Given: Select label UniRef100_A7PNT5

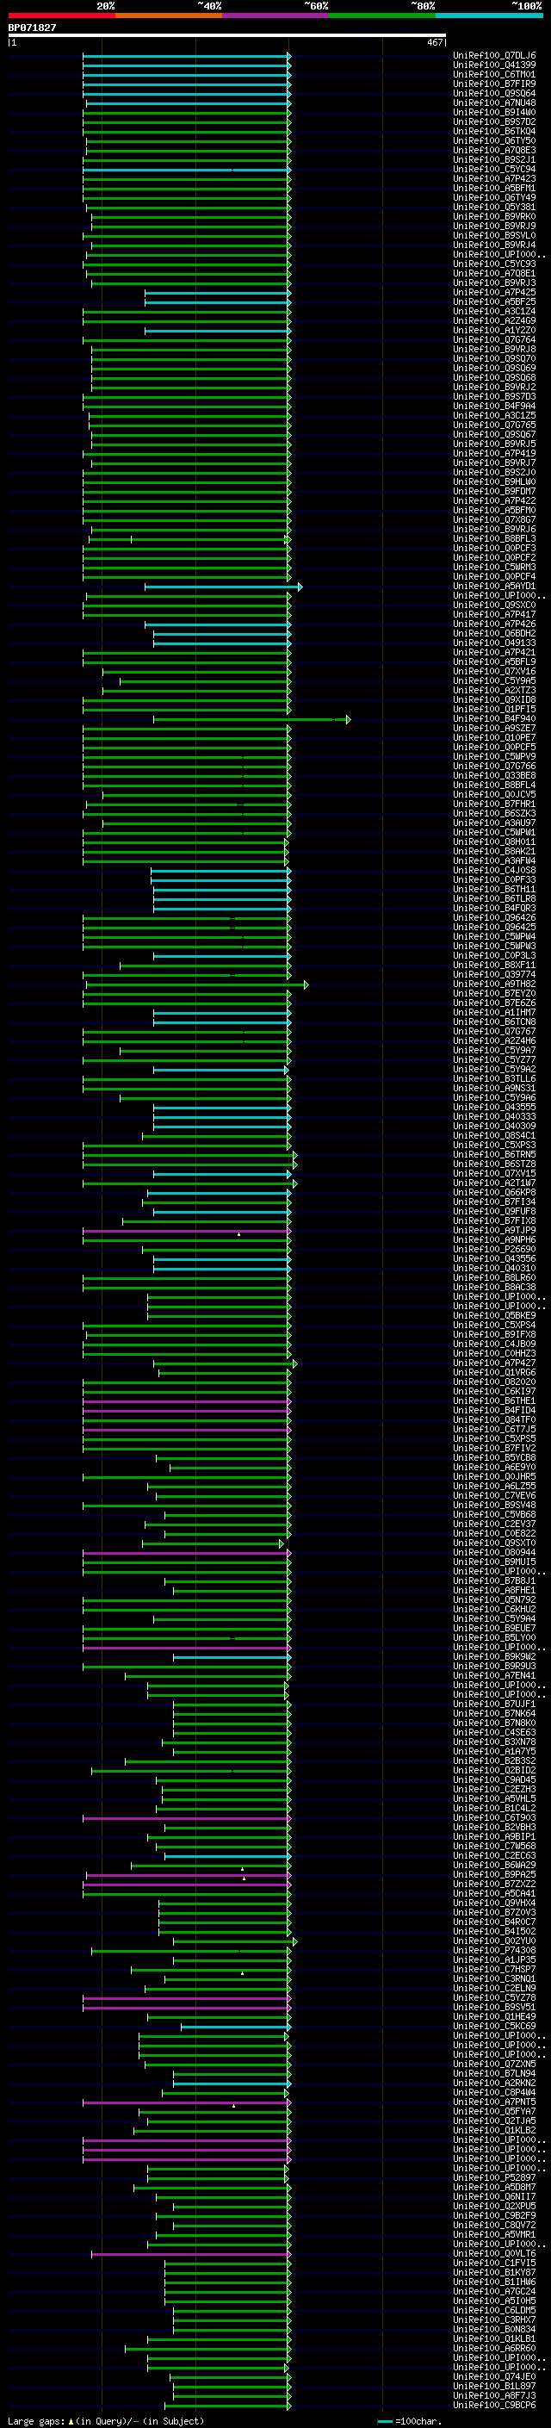Looking at the screenshot, I should pyautogui.click(x=494, y=2102).
